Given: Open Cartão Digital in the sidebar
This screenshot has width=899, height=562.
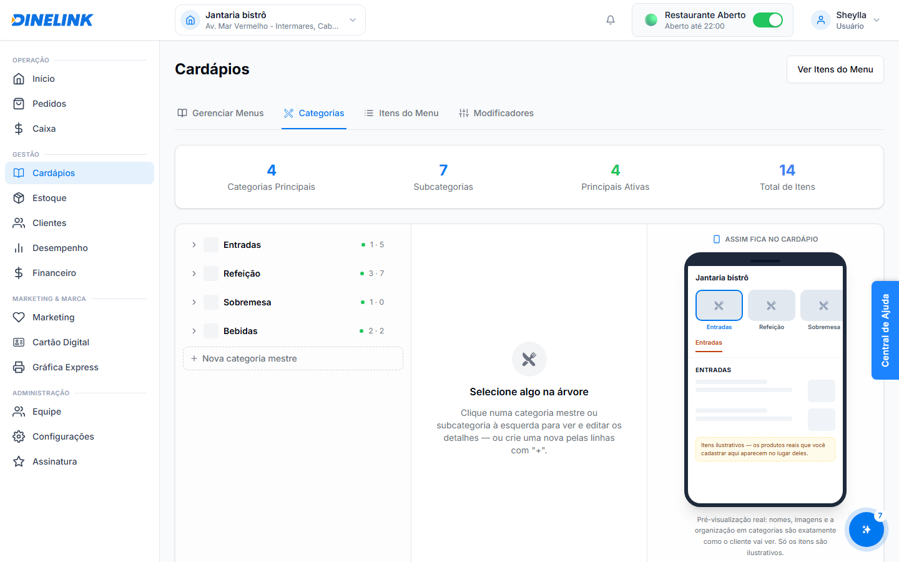Looking at the screenshot, I should pos(79,342).
